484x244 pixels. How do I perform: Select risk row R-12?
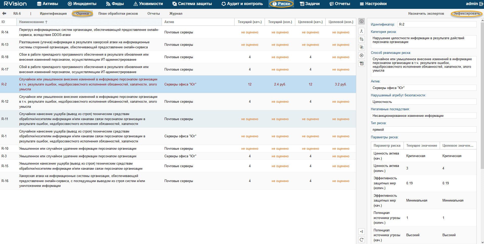click(x=178, y=102)
